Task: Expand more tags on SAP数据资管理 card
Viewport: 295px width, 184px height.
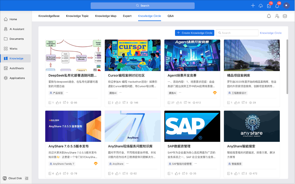Action: coord(195,164)
